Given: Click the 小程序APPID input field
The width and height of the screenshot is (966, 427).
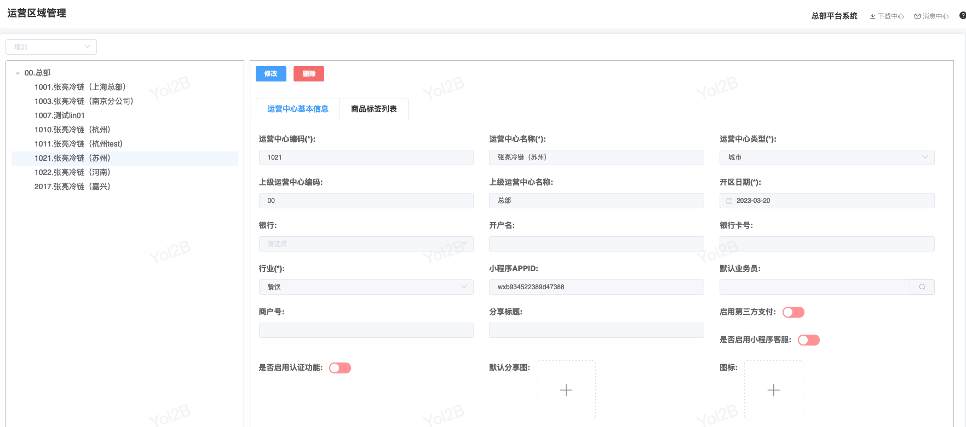Looking at the screenshot, I should pyautogui.click(x=596, y=287).
